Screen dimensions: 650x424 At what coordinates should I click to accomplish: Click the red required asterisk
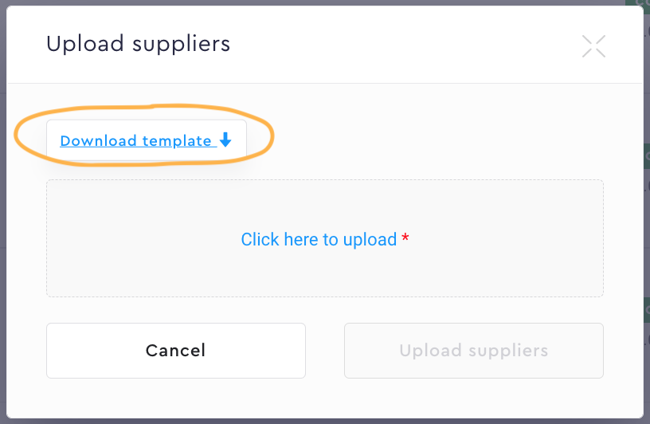click(405, 239)
